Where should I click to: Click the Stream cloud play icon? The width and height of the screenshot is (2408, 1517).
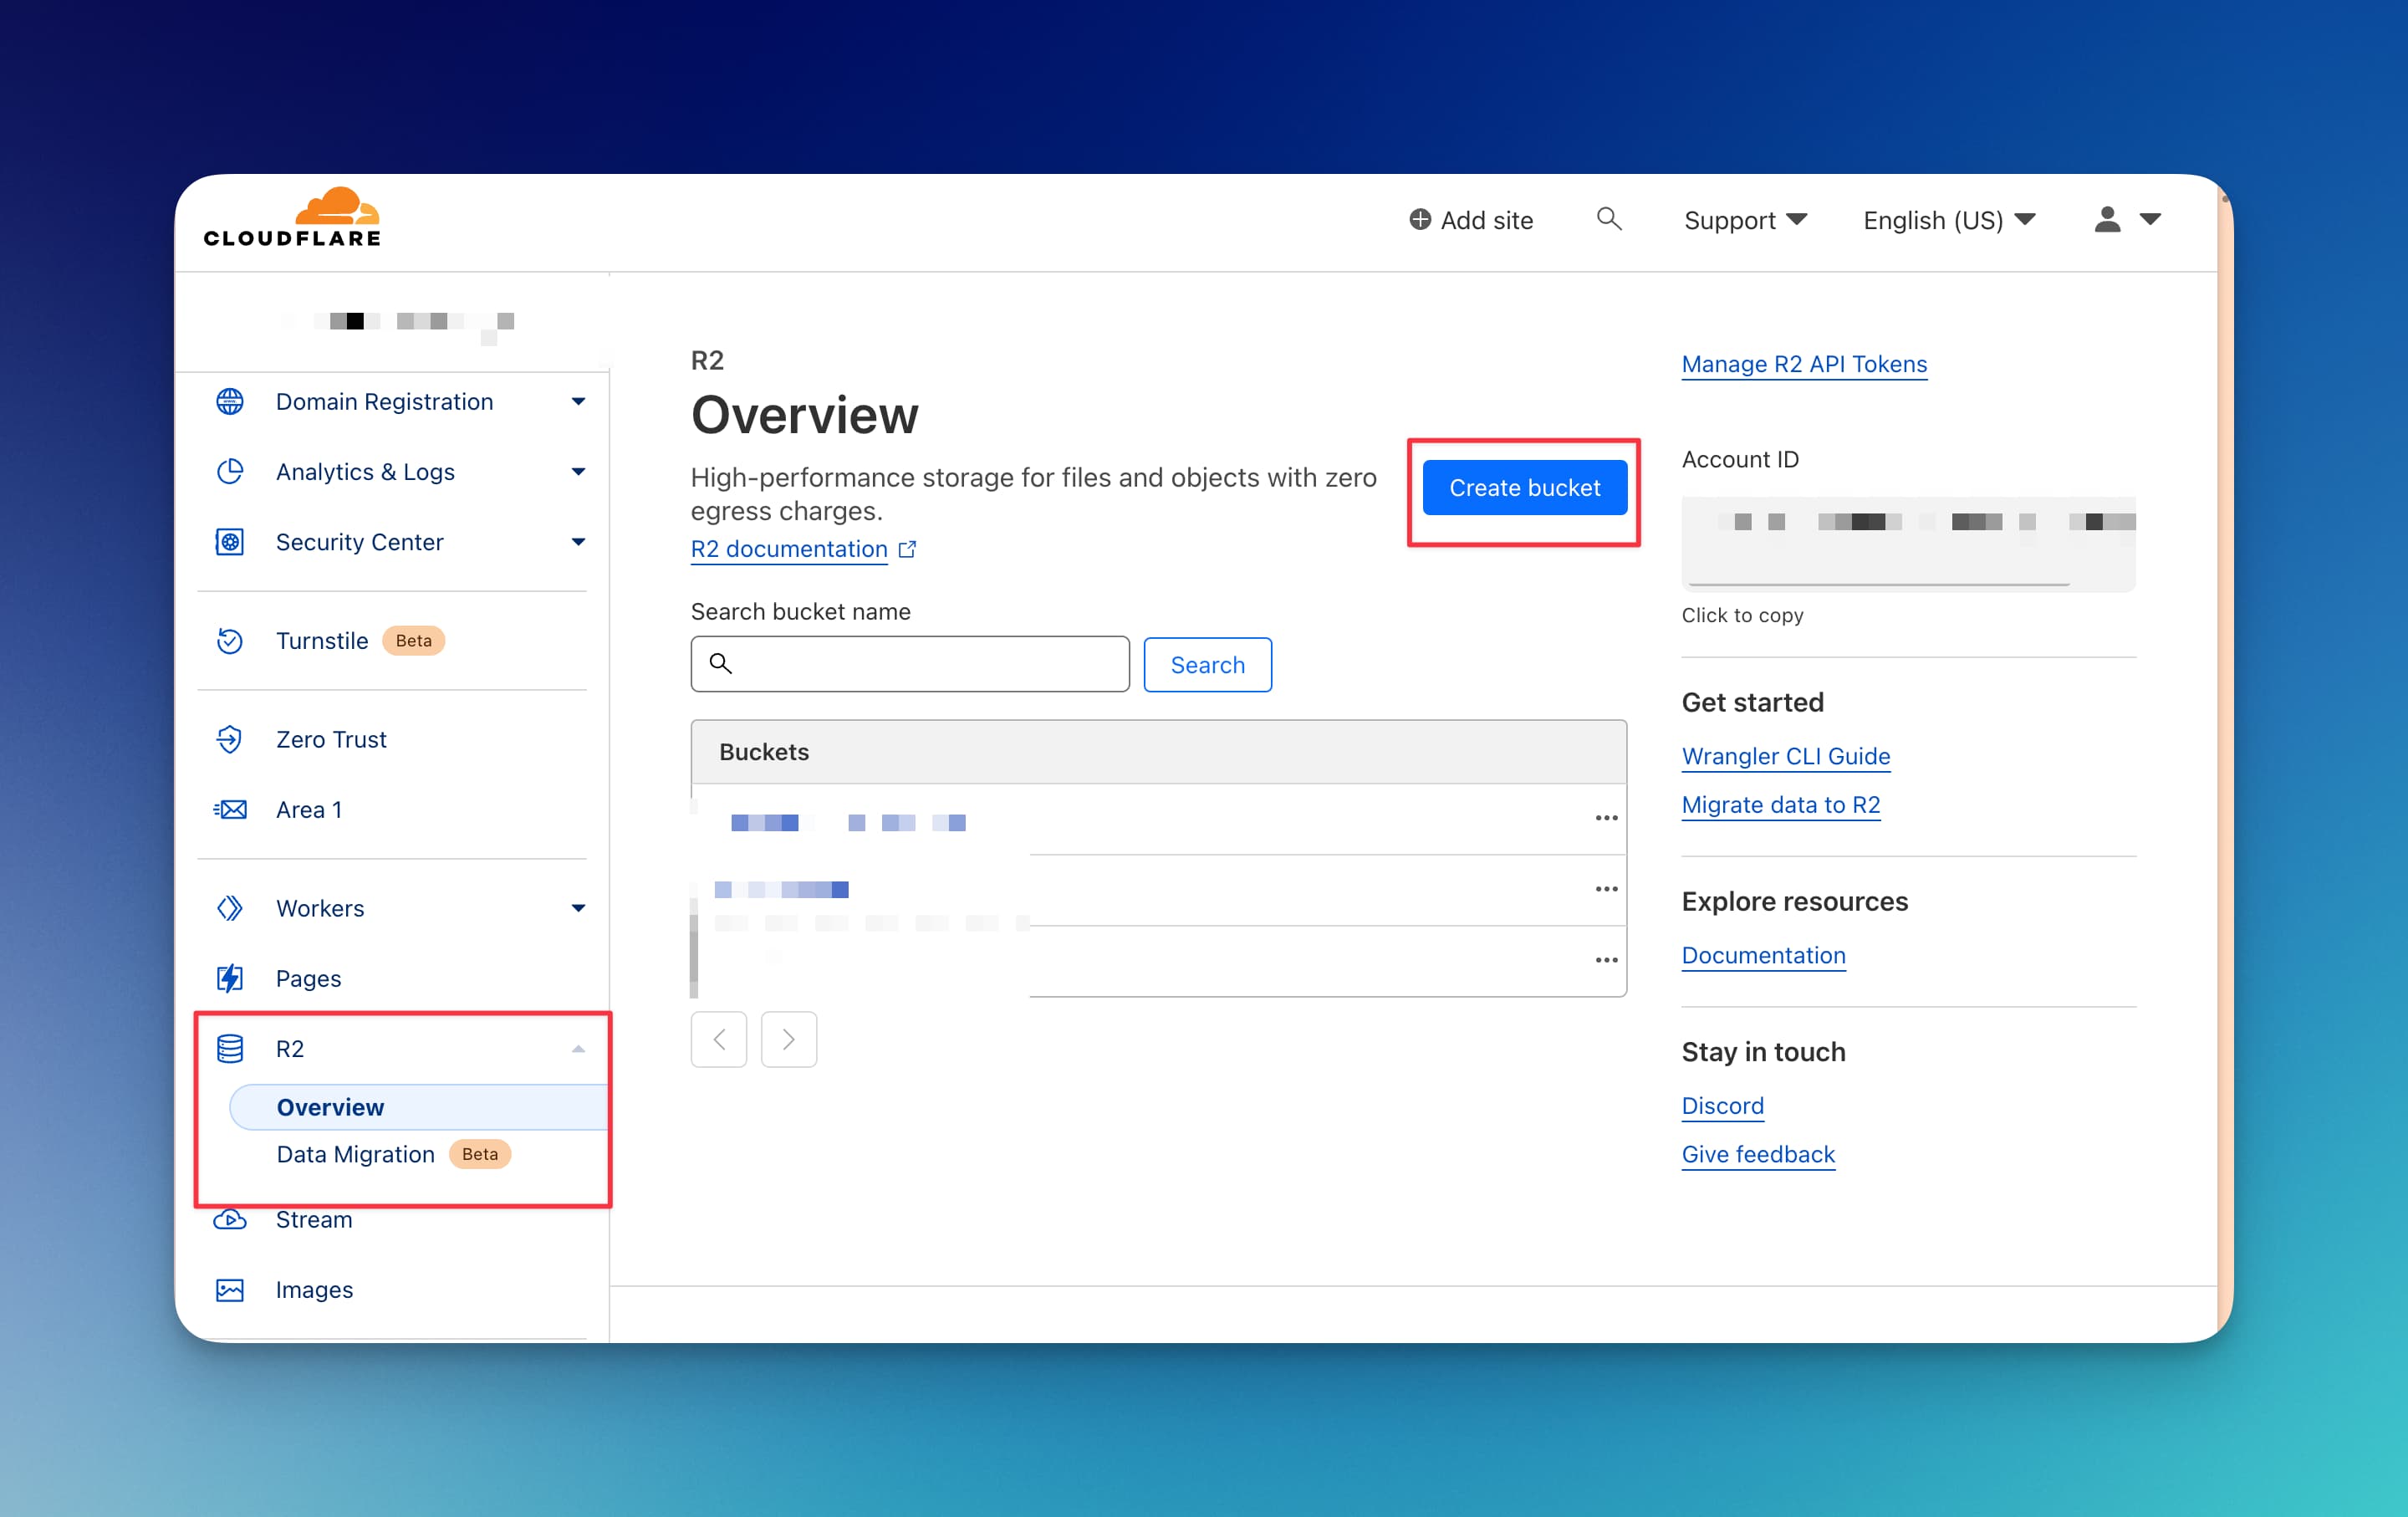(230, 1219)
